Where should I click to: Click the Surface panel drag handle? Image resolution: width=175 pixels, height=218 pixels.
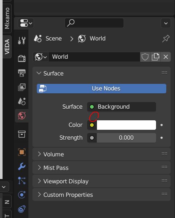164,73
